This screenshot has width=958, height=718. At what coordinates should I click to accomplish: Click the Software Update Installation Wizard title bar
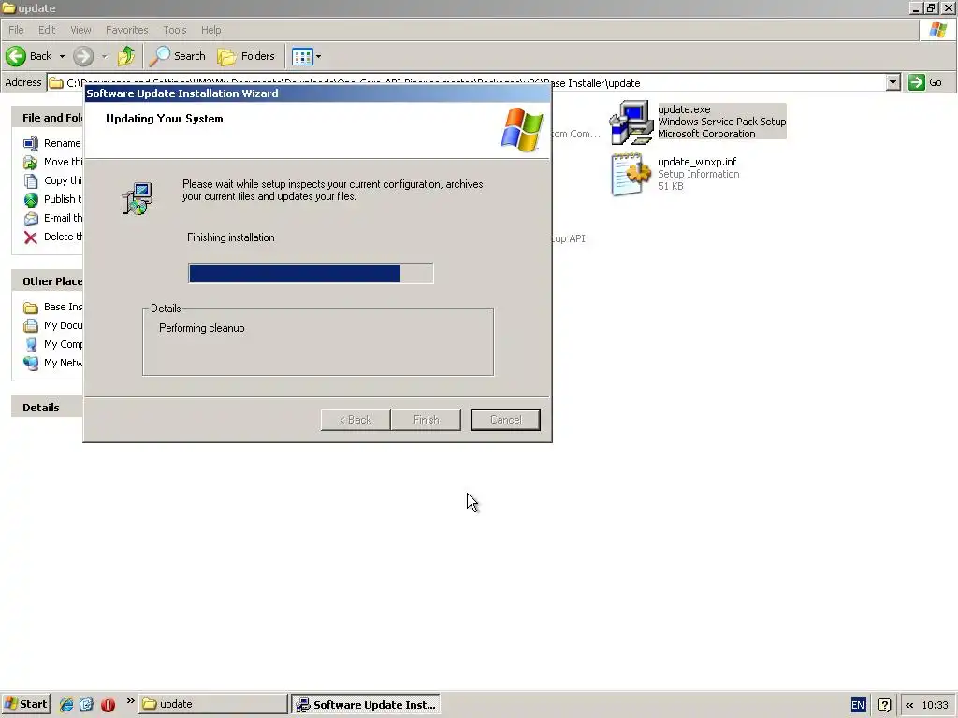tap(316, 93)
